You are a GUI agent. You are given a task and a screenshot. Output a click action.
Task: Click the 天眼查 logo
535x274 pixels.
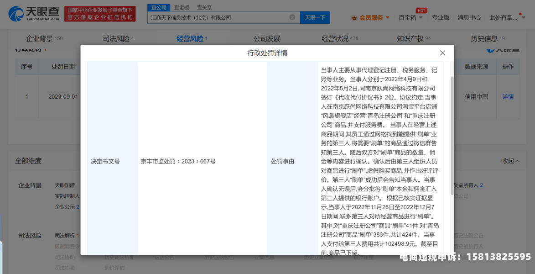pyautogui.click(x=34, y=14)
